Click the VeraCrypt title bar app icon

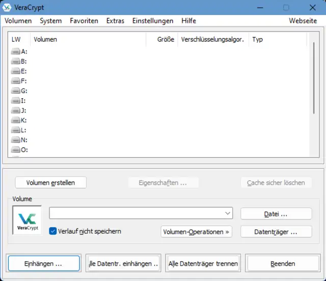[x=7, y=8]
